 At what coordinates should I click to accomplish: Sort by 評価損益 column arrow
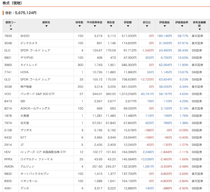(165, 26)
